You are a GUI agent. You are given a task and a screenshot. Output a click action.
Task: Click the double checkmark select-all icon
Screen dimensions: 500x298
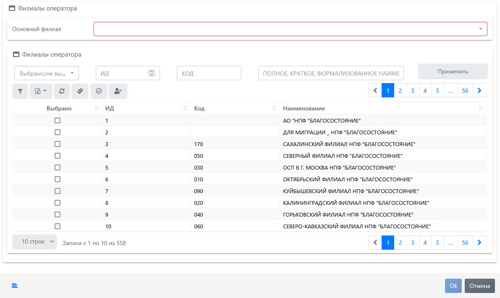tap(80, 91)
